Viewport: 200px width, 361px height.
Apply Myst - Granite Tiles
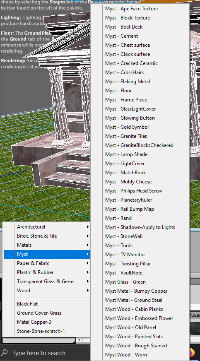pyautogui.click(x=140, y=136)
